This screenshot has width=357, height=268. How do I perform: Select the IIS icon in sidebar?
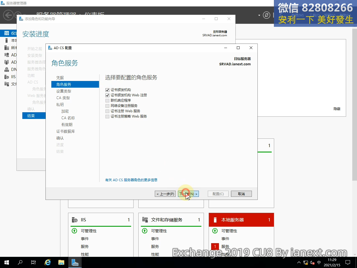coord(7,77)
